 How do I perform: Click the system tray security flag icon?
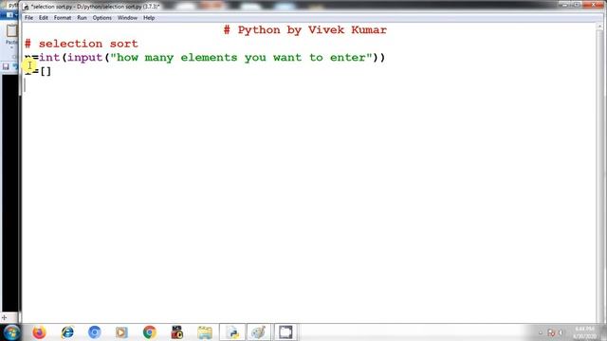pos(551,332)
